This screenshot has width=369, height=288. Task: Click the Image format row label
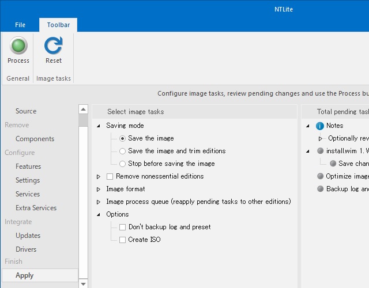click(126, 189)
